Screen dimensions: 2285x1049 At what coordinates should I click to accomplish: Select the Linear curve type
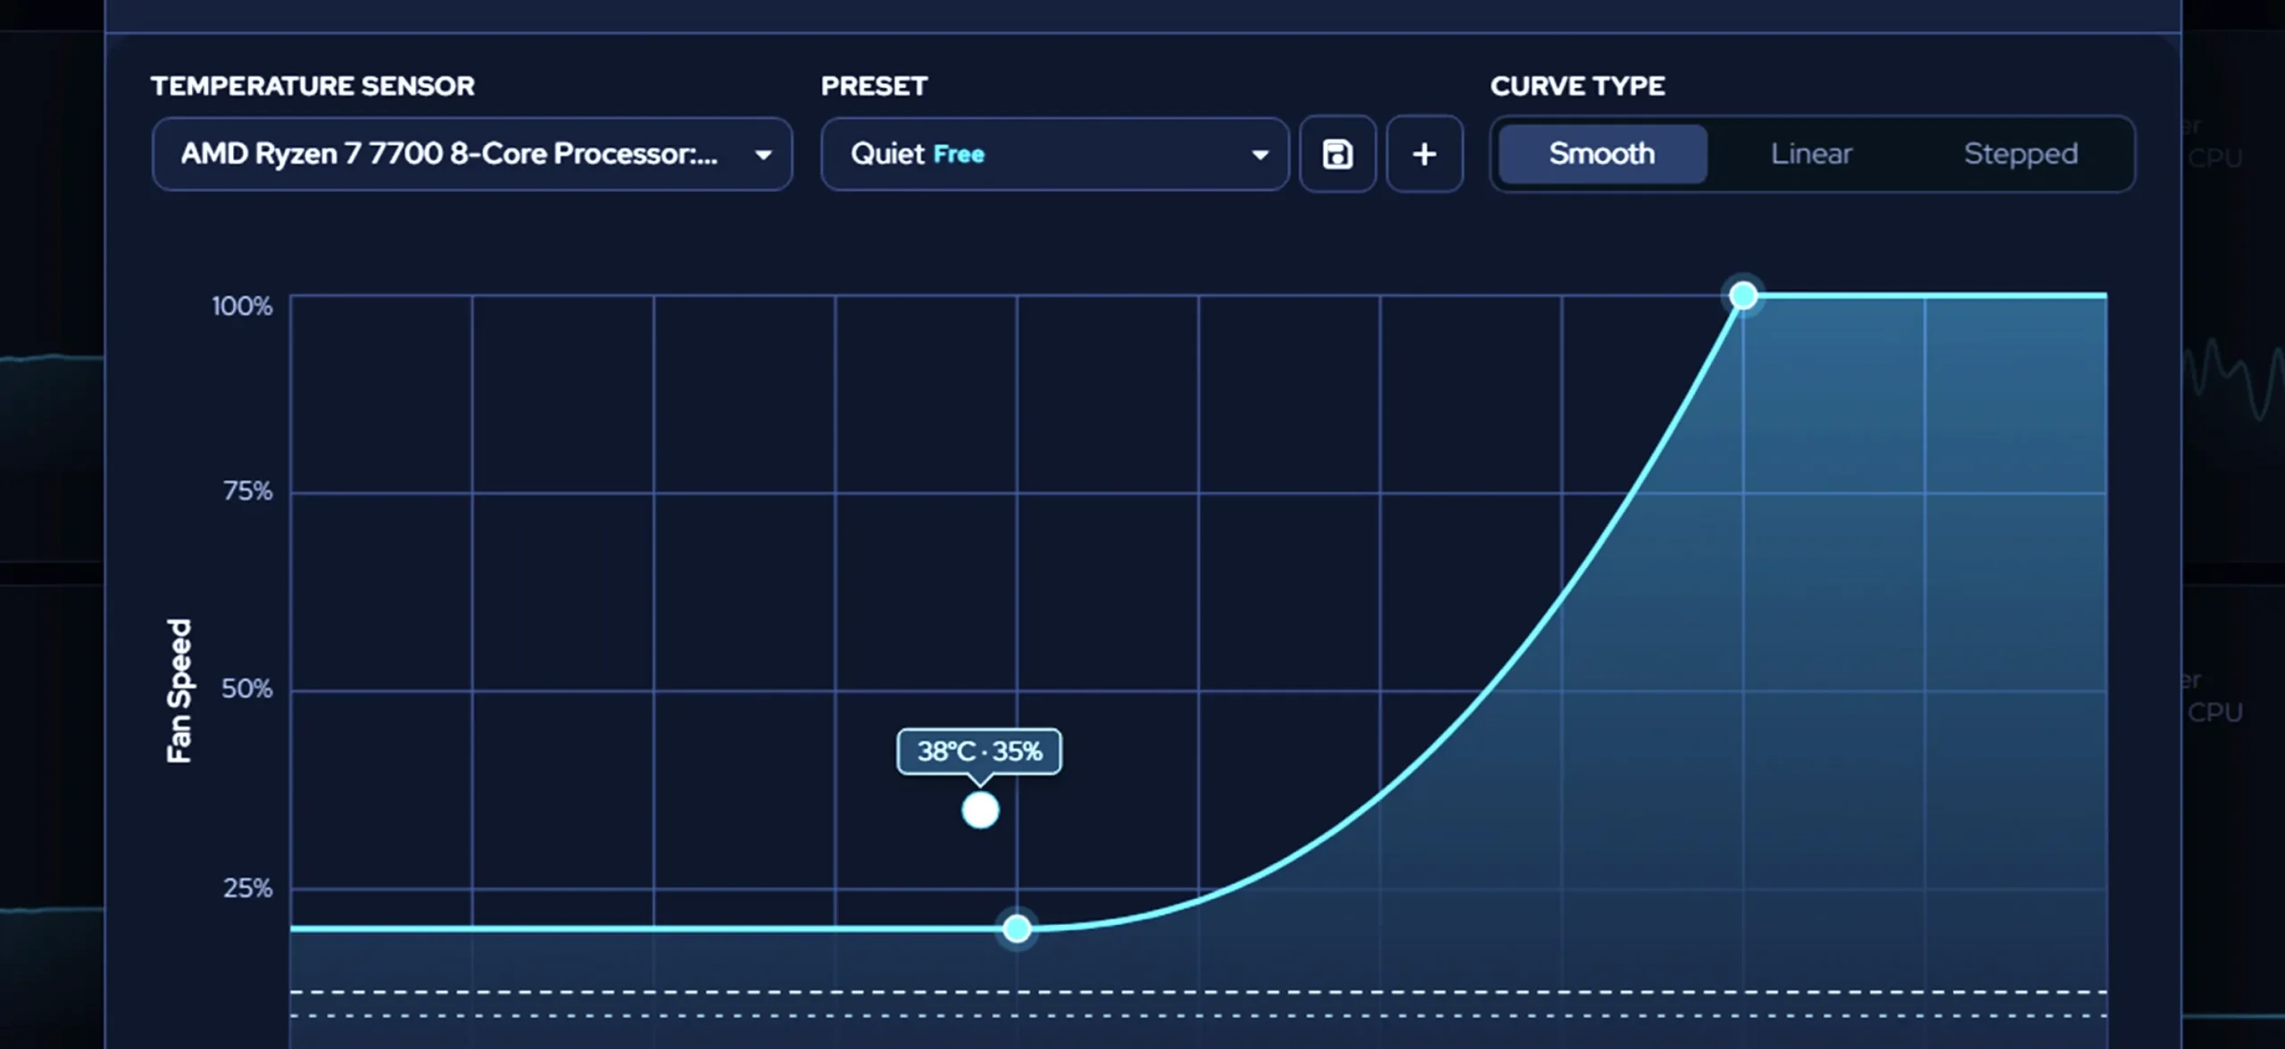tap(1811, 154)
